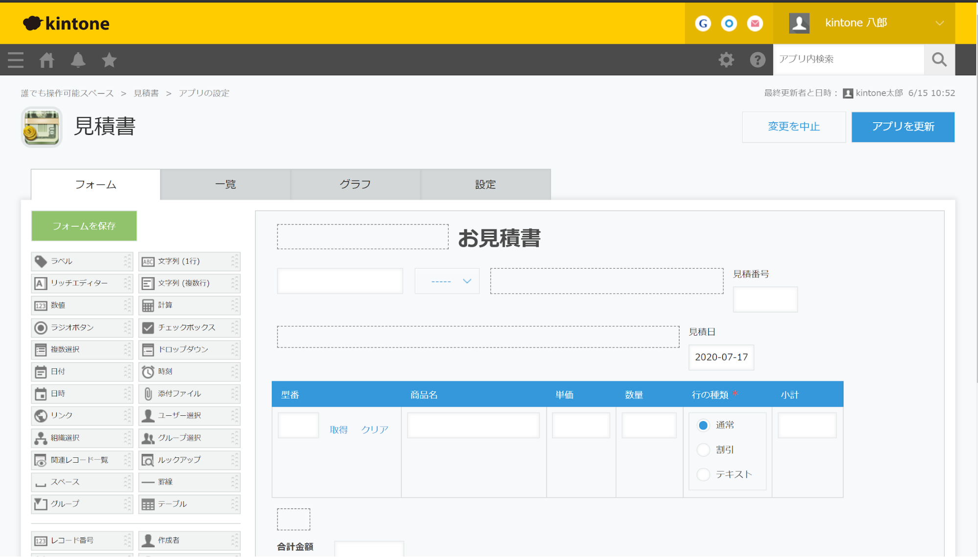Select the 罫線 field part
Image resolution: width=978 pixels, height=557 pixels.
coord(189,482)
